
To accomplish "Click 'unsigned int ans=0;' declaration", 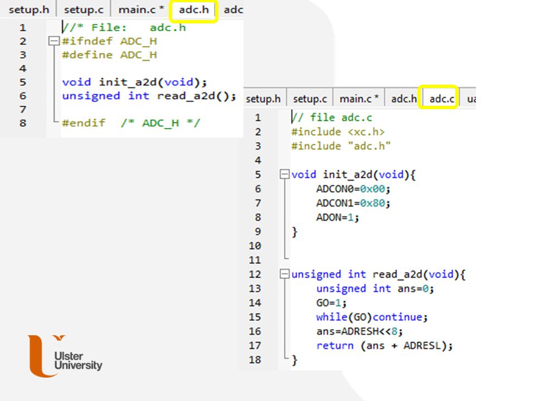I will click(x=375, y=289).
